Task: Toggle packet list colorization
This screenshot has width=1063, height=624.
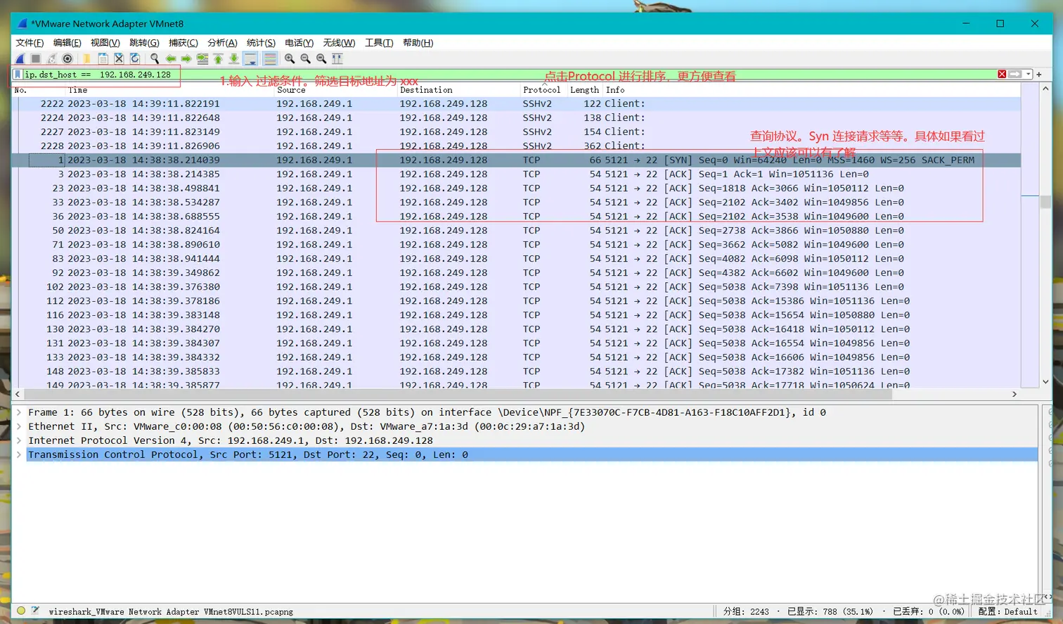Action: (270, 59)
